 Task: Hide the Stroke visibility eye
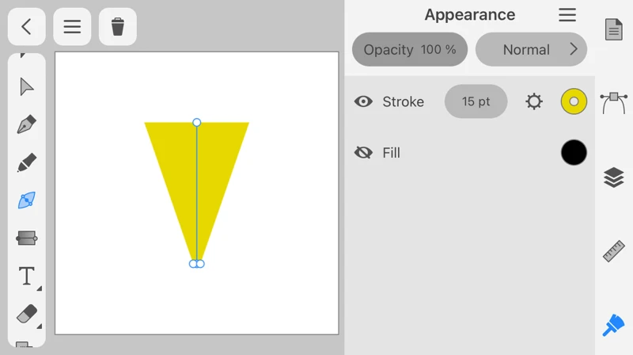coord(363,101)
